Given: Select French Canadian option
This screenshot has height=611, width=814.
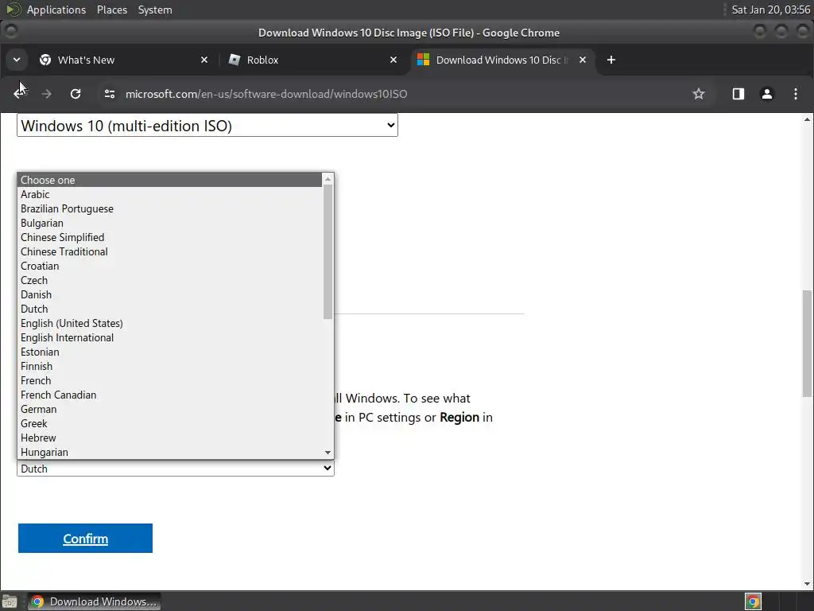Looking at the screenshot, I should [x=170, y=395].
